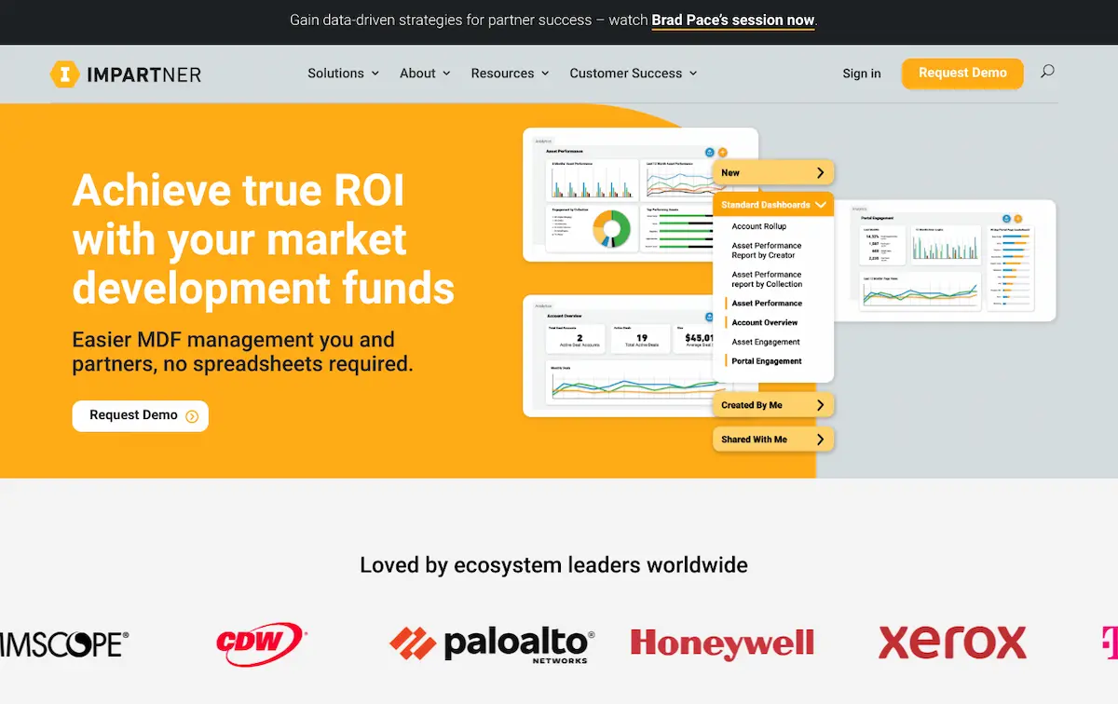This screenshot has width=1118, height=704.
Task: Select Asset Engagement dashboard
Action: tap(766, 342)
